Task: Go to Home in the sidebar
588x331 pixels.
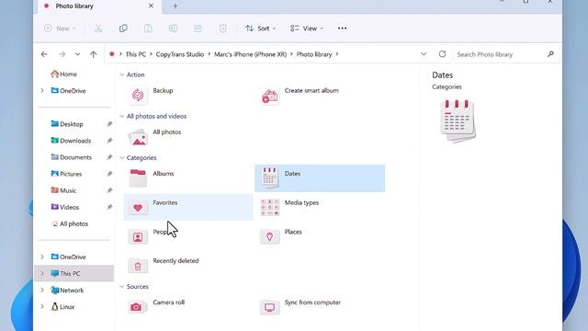Action: pos(63,74)
